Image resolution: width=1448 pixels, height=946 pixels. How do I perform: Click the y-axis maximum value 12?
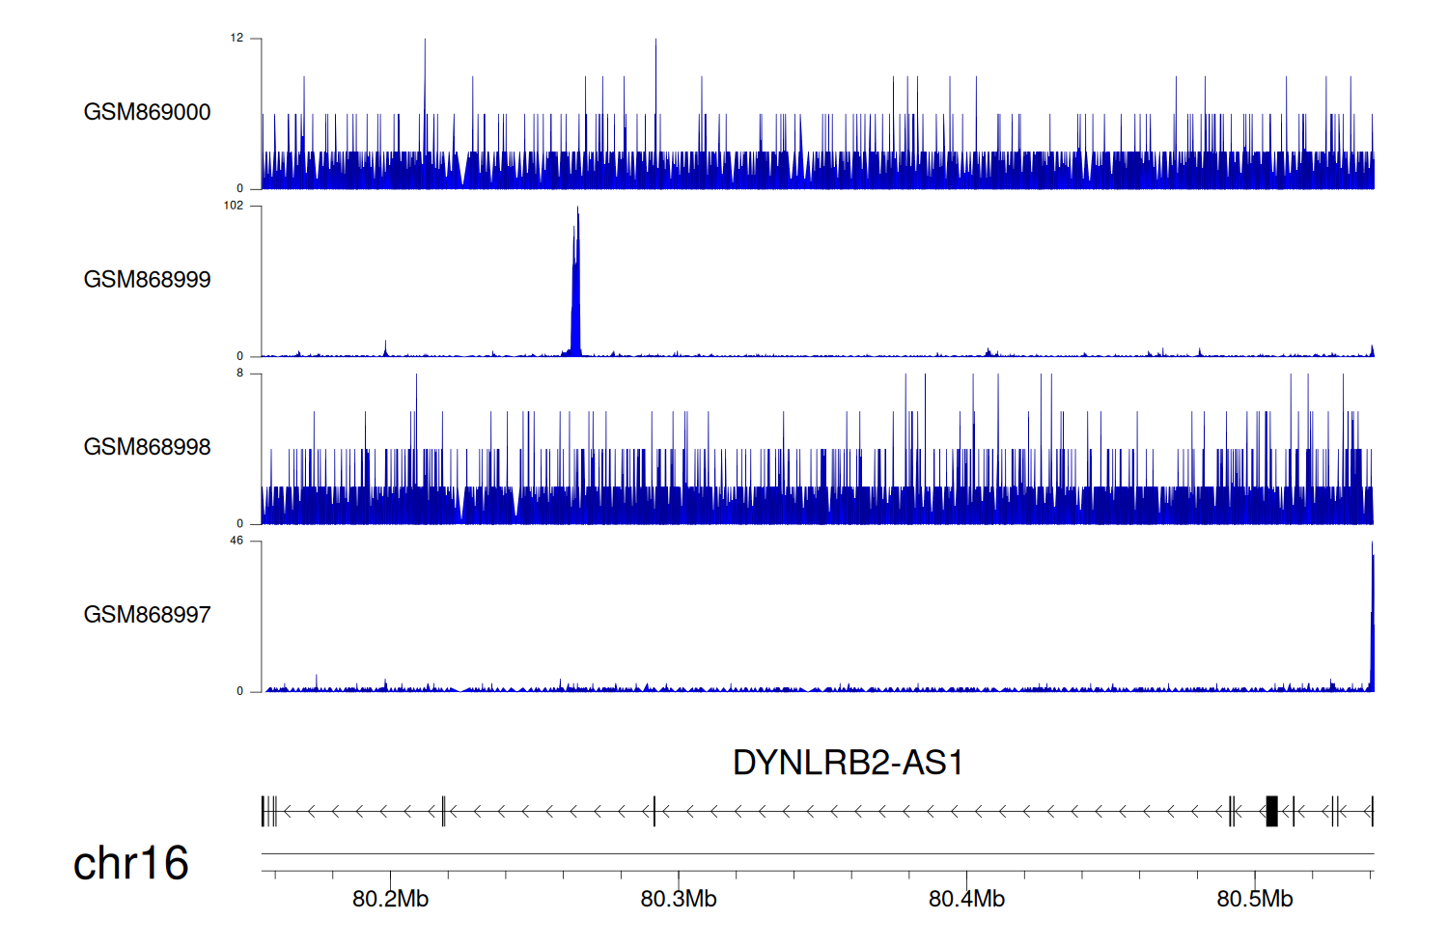(237, 39)
